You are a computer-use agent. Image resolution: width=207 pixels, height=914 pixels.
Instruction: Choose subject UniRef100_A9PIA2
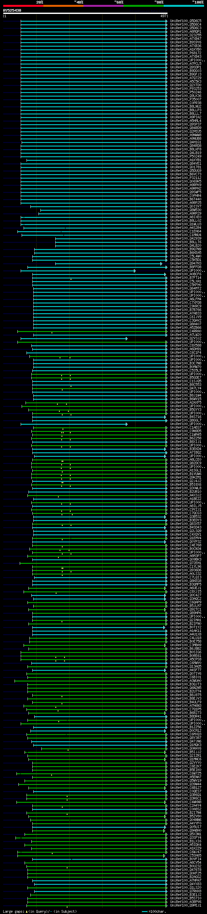click(x=186, y=117)
